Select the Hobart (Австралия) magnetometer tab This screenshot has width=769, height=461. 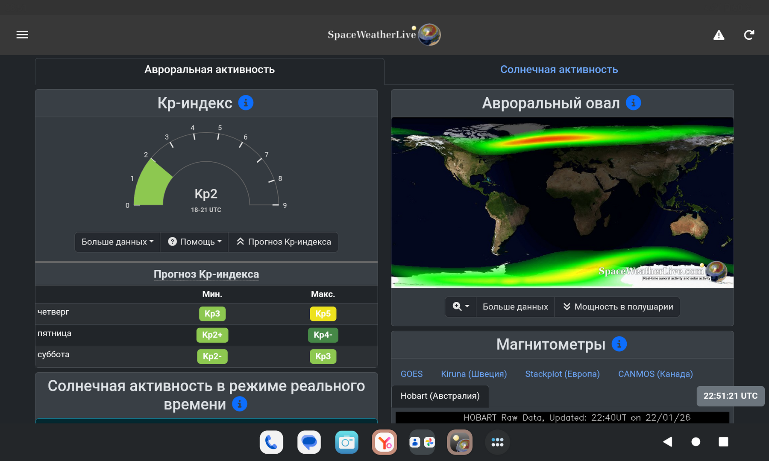pyautogui.click(x=440, y=396)
